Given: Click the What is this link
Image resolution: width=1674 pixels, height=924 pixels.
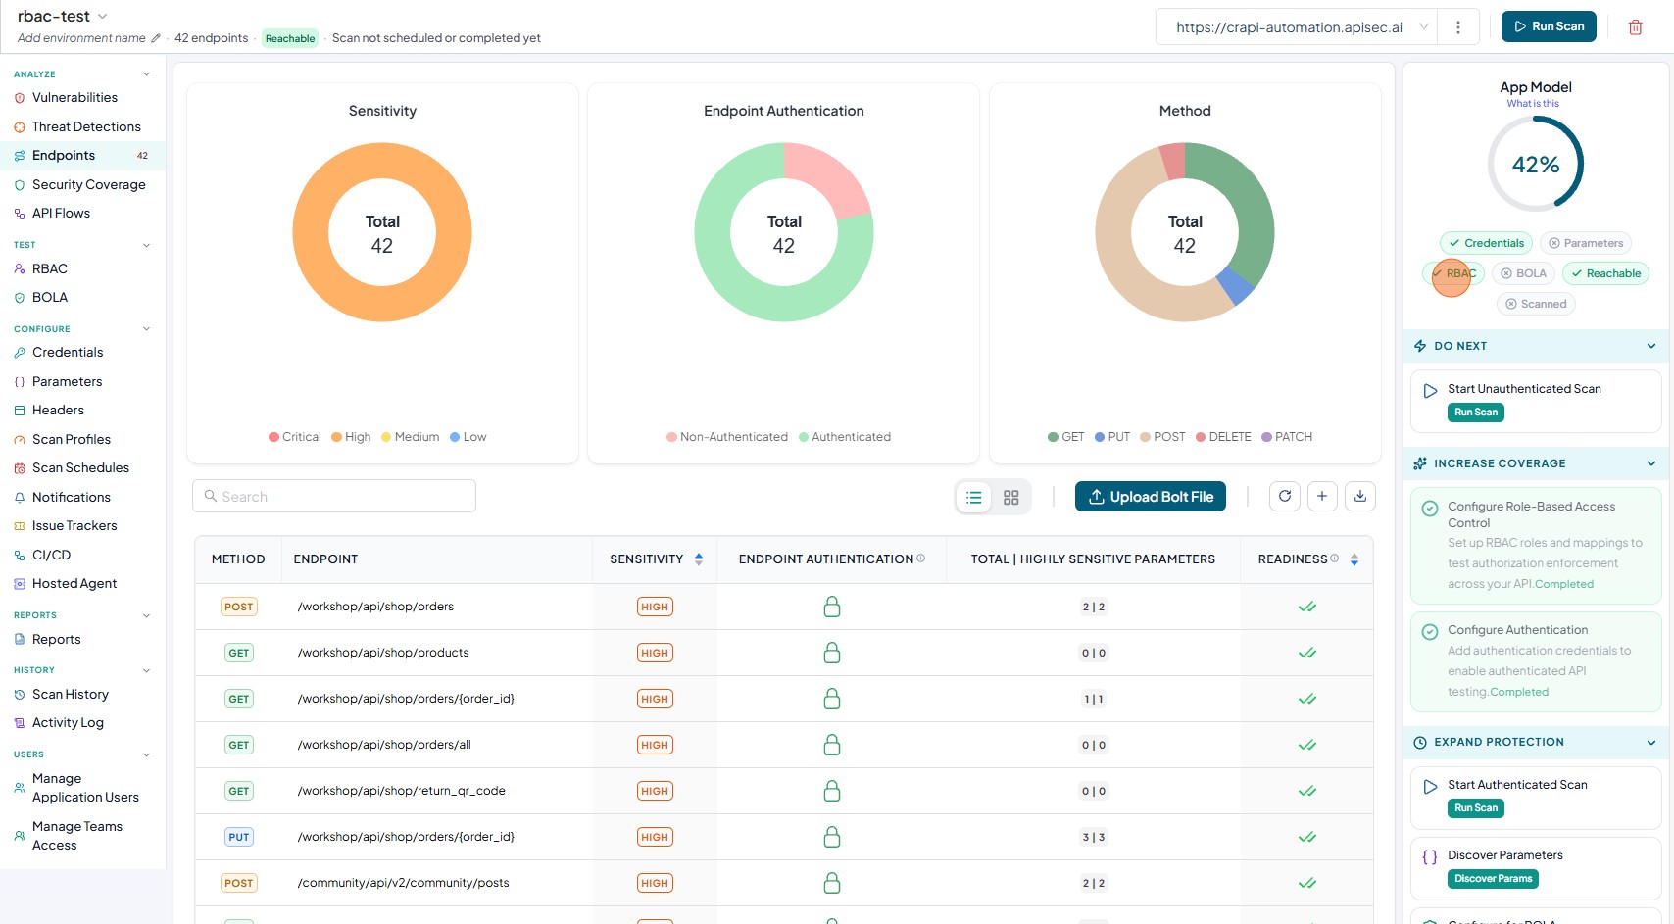Looking at the screenshot, I should pos(1533,104).
